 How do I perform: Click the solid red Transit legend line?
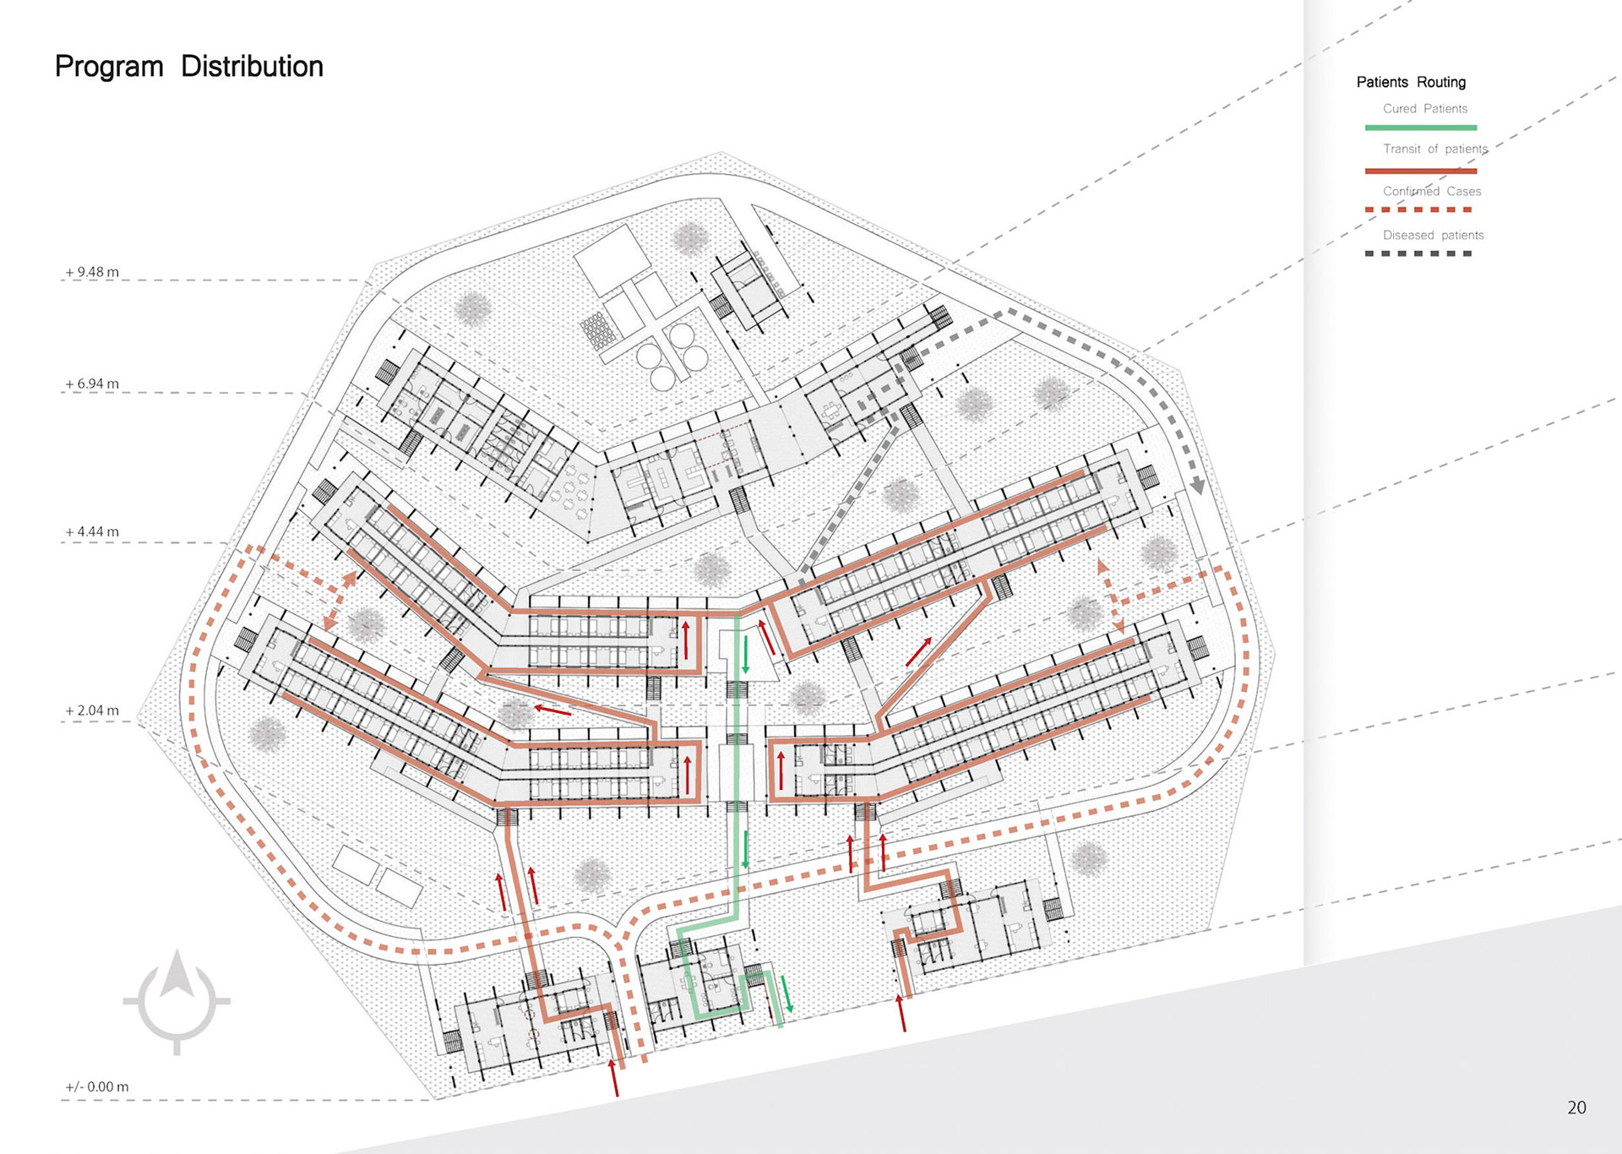[1421, 171]
